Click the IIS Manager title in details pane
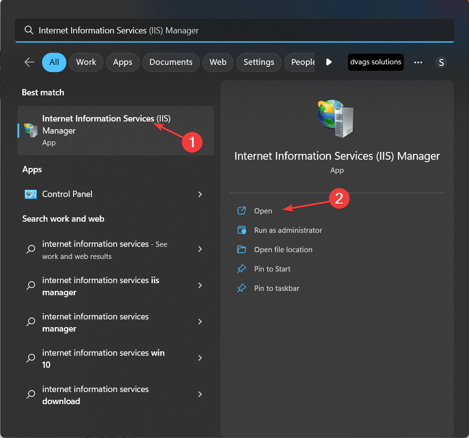Screen dimensions: 469x438 (x=337, y=156)
